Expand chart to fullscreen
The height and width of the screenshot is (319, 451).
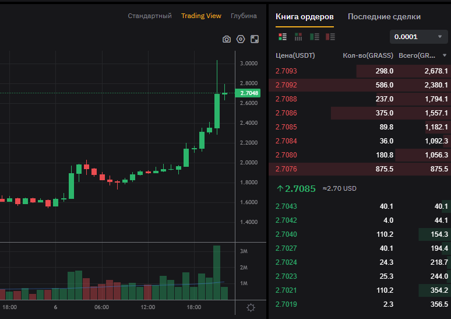pyautogui.click(x=255, y=39)
